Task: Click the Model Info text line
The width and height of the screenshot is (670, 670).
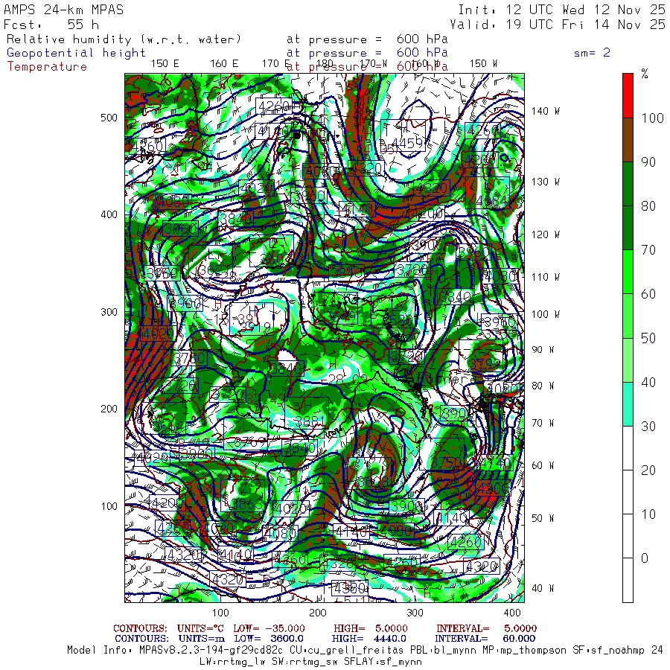Action: tap(365, 649)
